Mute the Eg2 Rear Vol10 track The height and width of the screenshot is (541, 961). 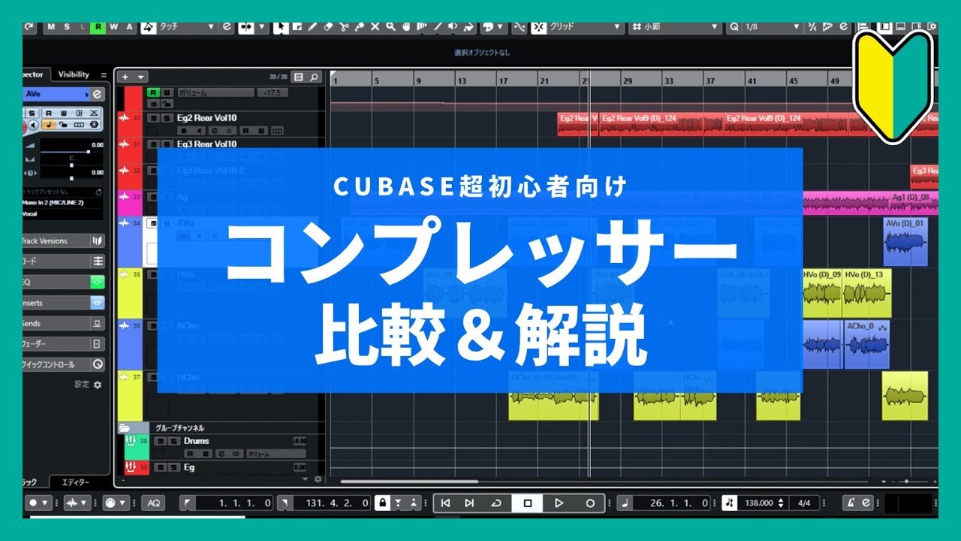pyautogui.click(x=153, y=119)
